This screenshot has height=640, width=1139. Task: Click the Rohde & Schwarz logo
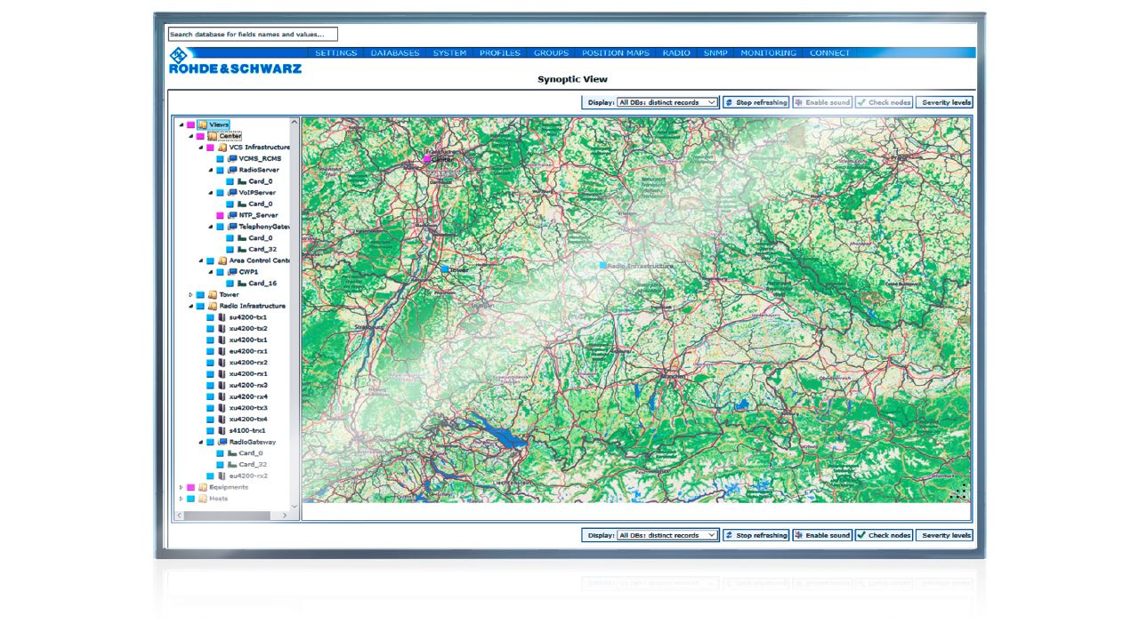pyautogui.click(x=235, y=61)
